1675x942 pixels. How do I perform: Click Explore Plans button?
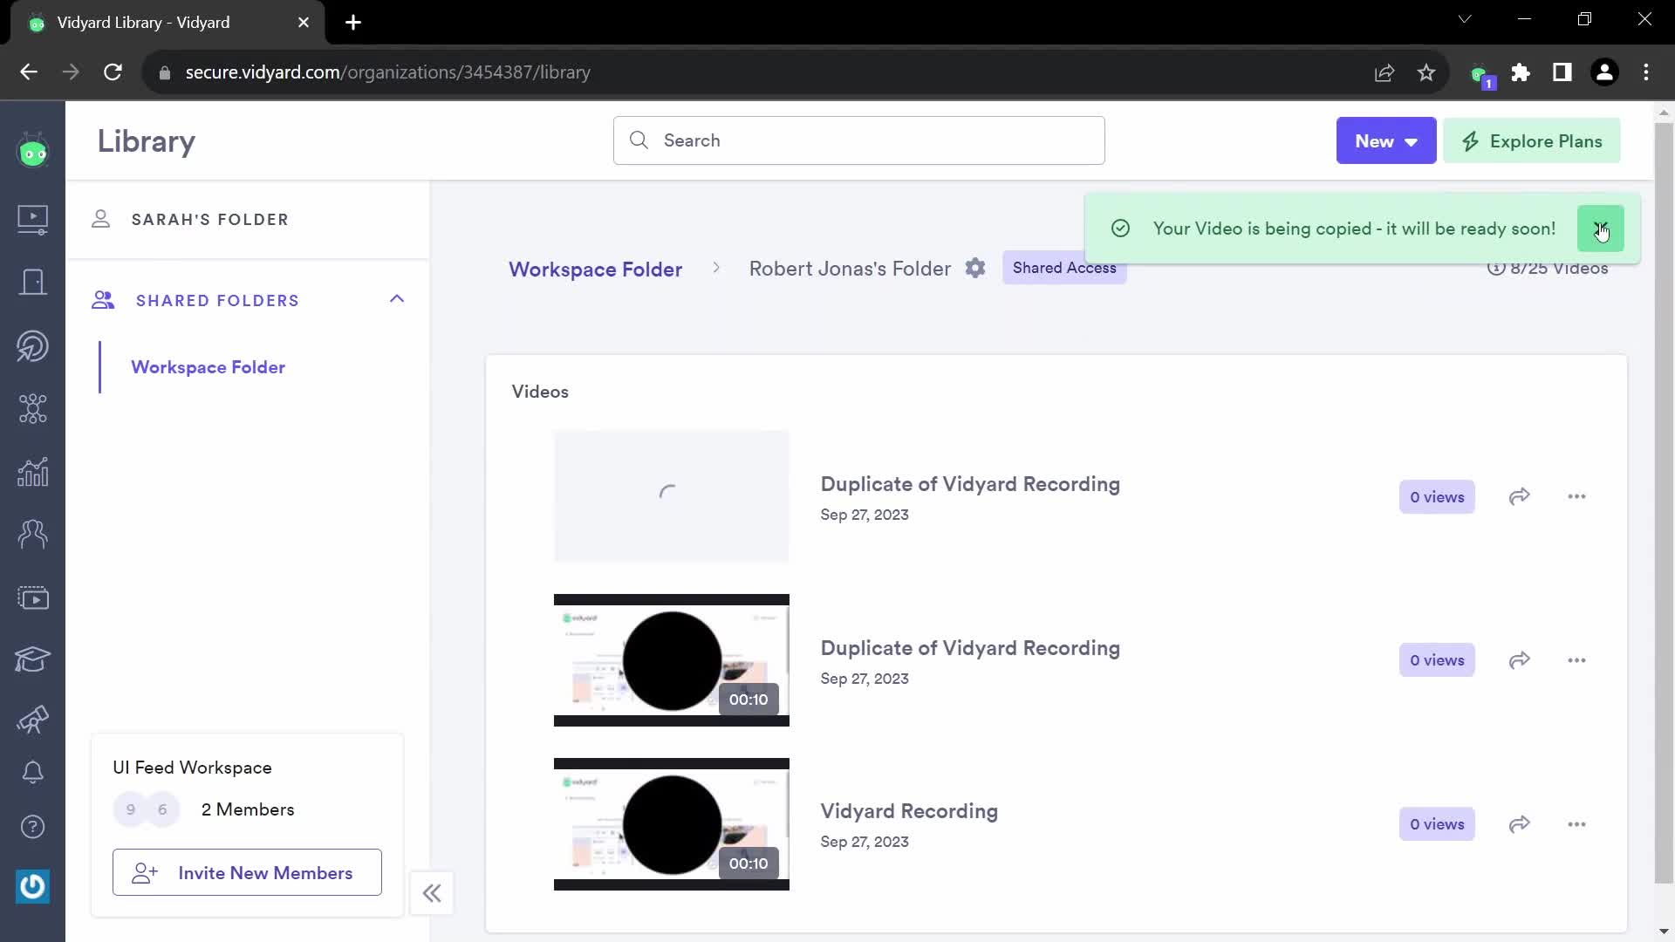[x=1532, y=140]
